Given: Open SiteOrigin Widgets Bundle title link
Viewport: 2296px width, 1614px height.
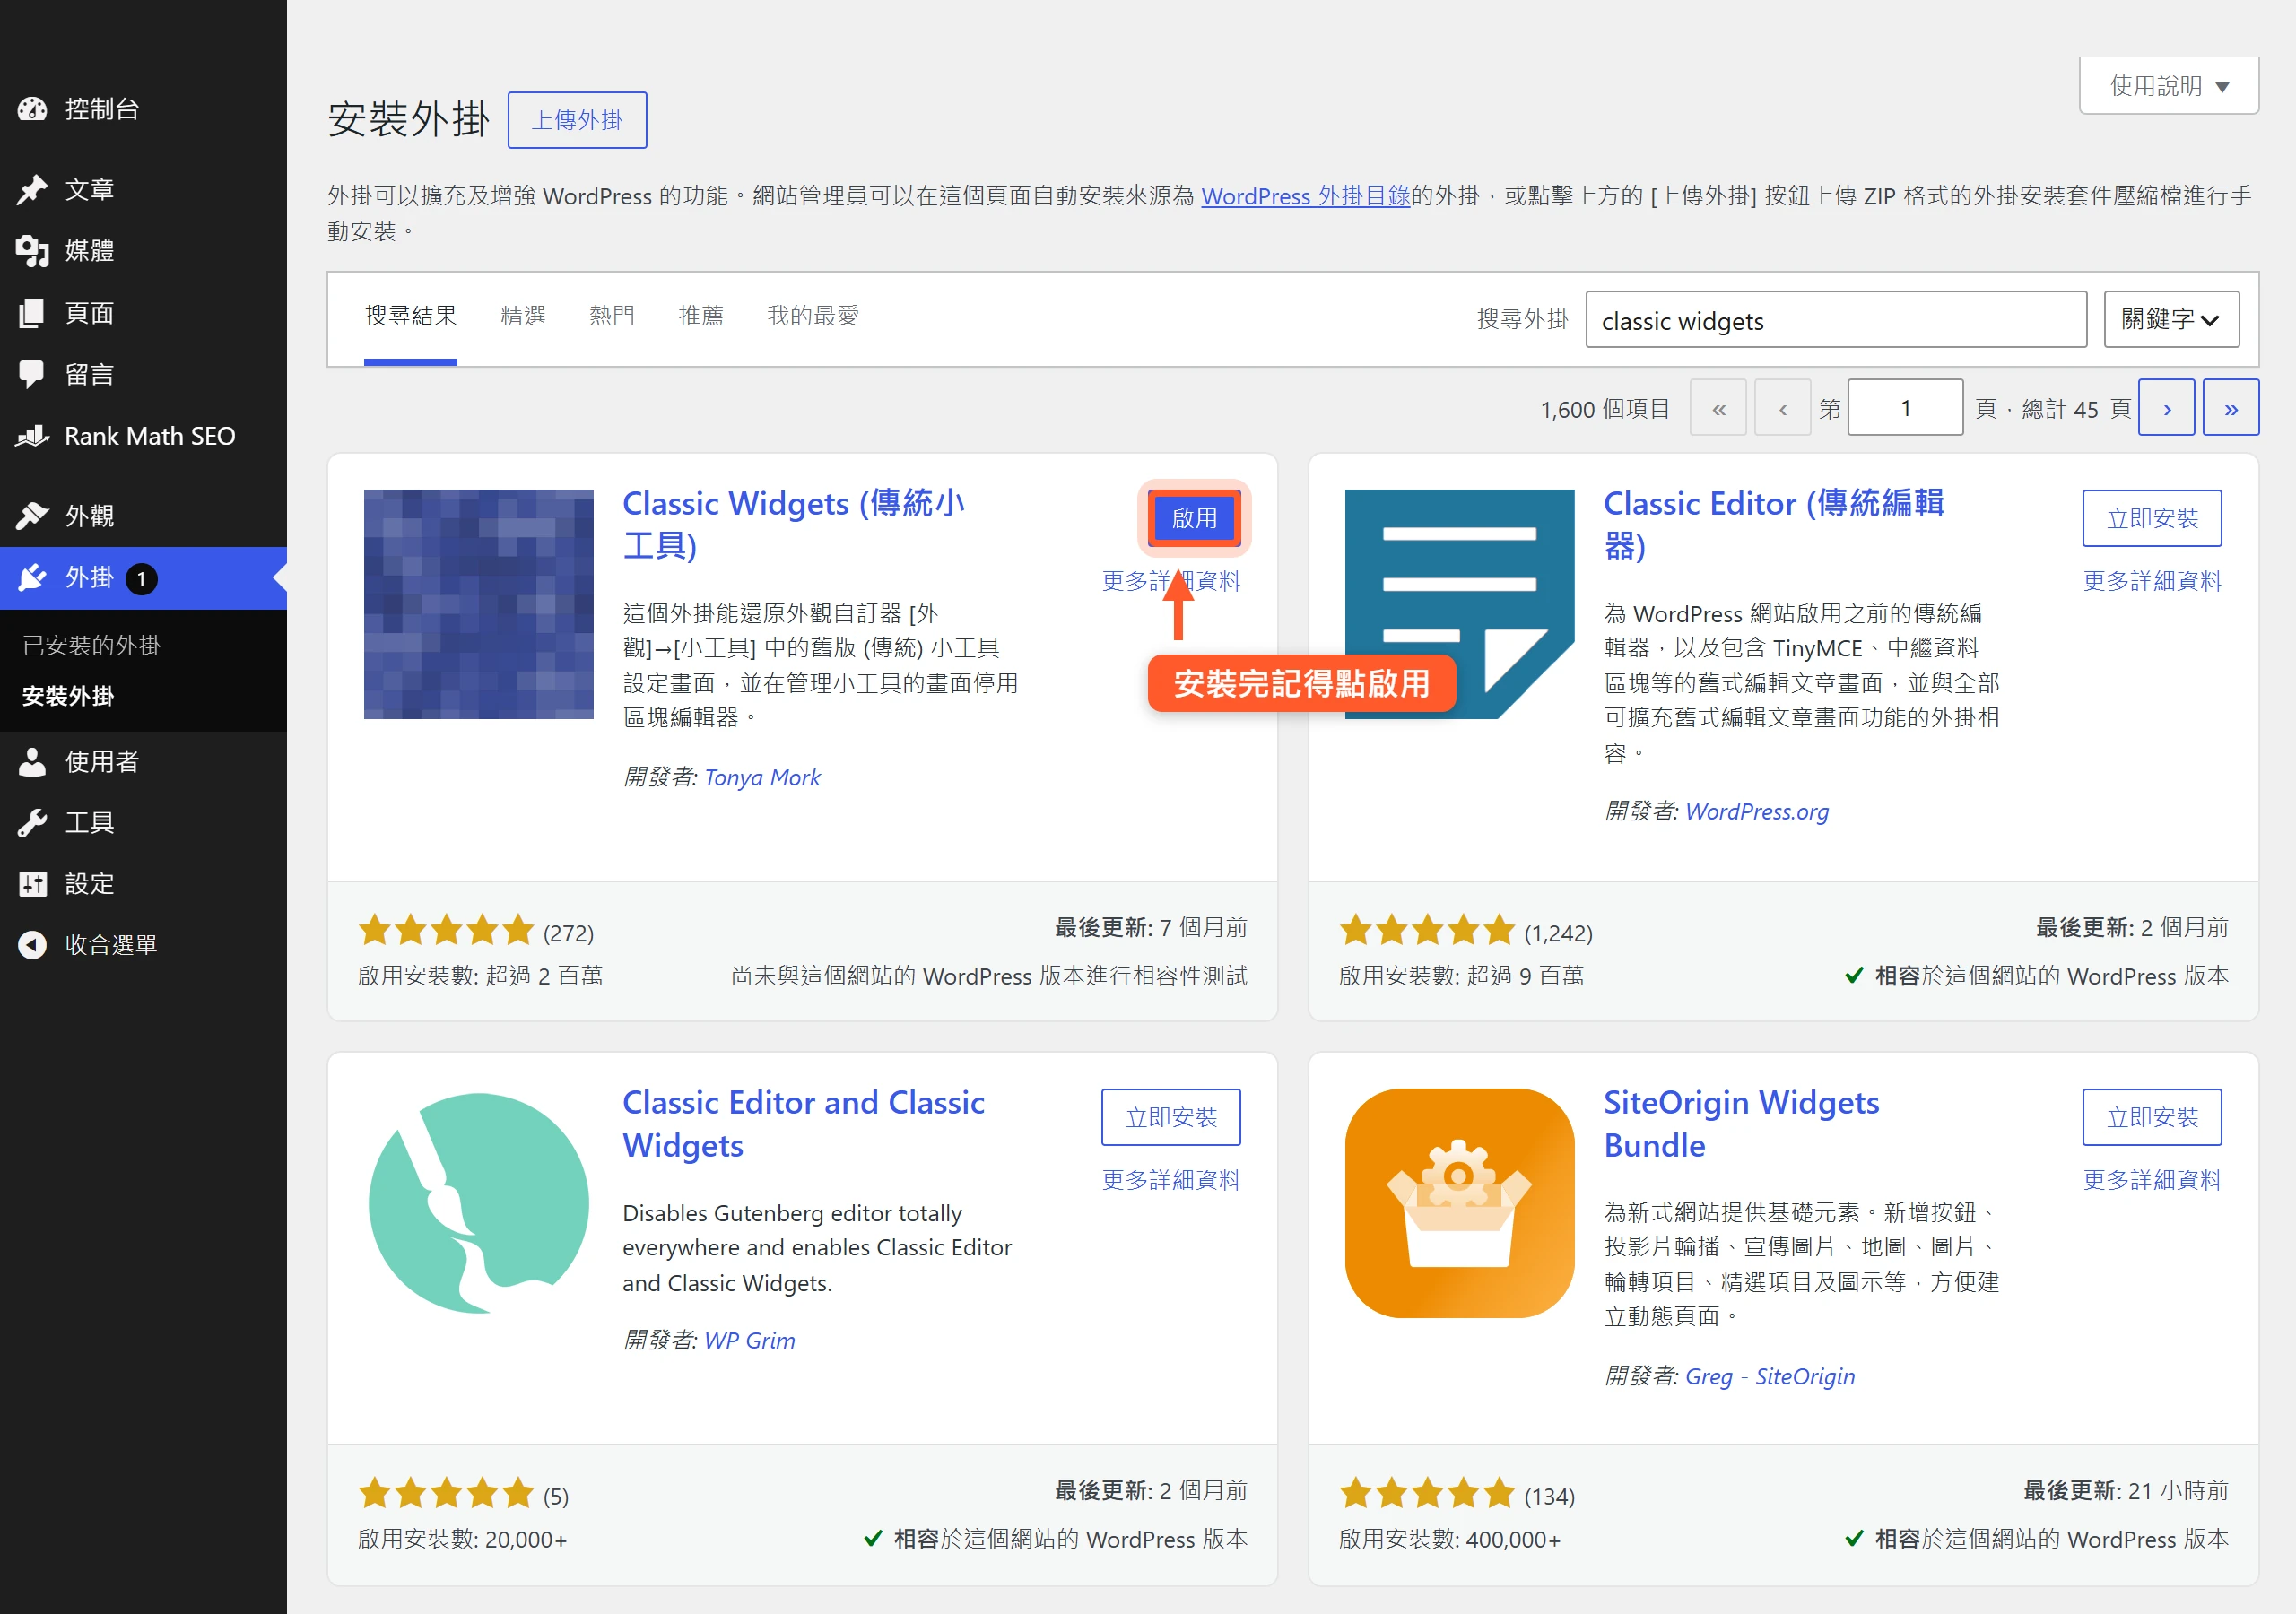Looking at the screenshot, I should pos(1741,1124).
